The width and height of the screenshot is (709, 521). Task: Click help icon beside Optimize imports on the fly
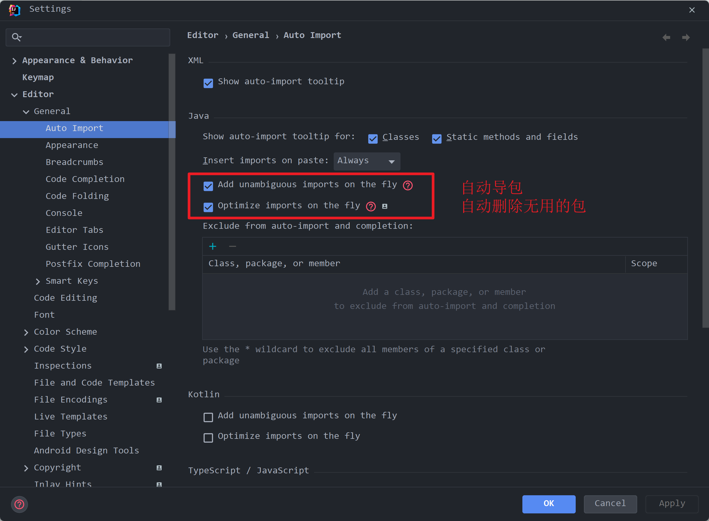pyautogui.click(x=371, y=207)
